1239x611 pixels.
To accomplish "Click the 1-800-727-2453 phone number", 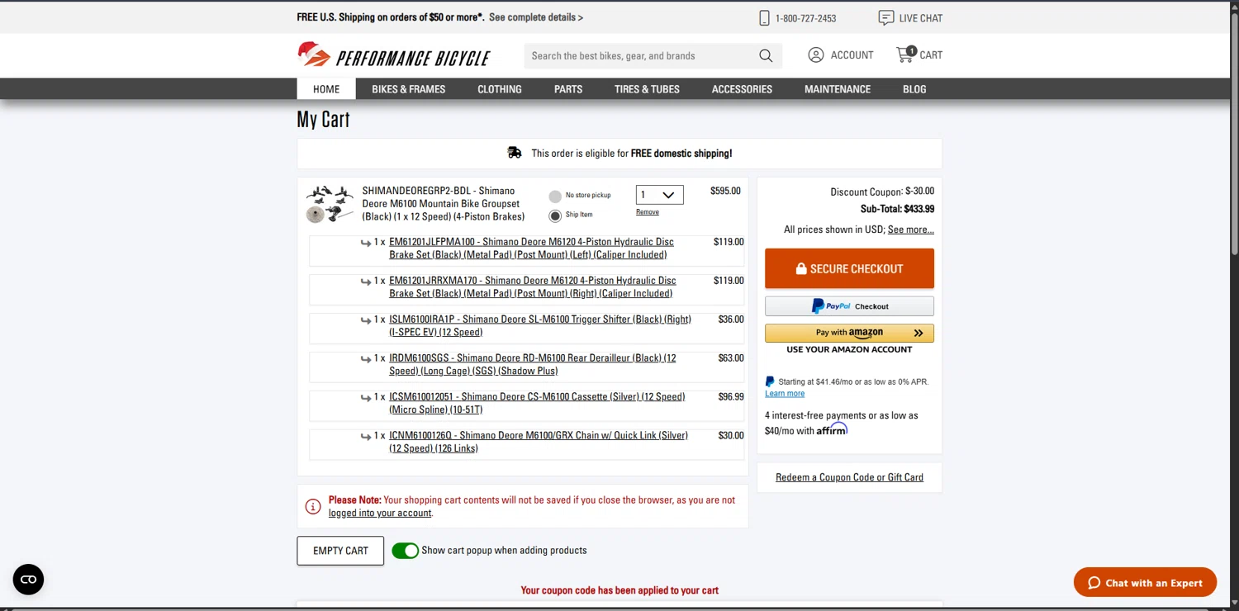I will pos(805,18).
